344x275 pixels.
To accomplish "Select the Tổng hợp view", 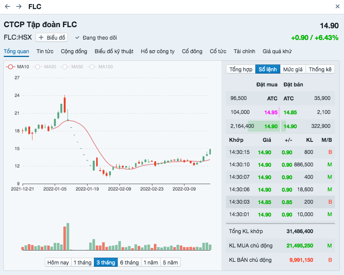I will click(x=241, y=69).
